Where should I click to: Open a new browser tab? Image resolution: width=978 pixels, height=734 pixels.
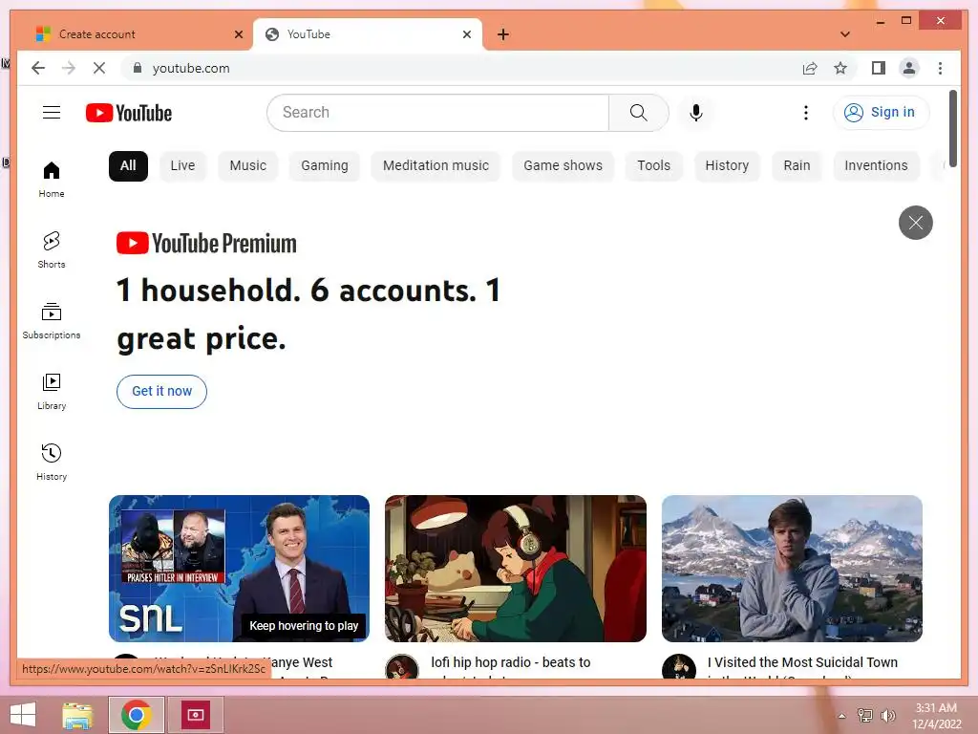pos(502,34)
